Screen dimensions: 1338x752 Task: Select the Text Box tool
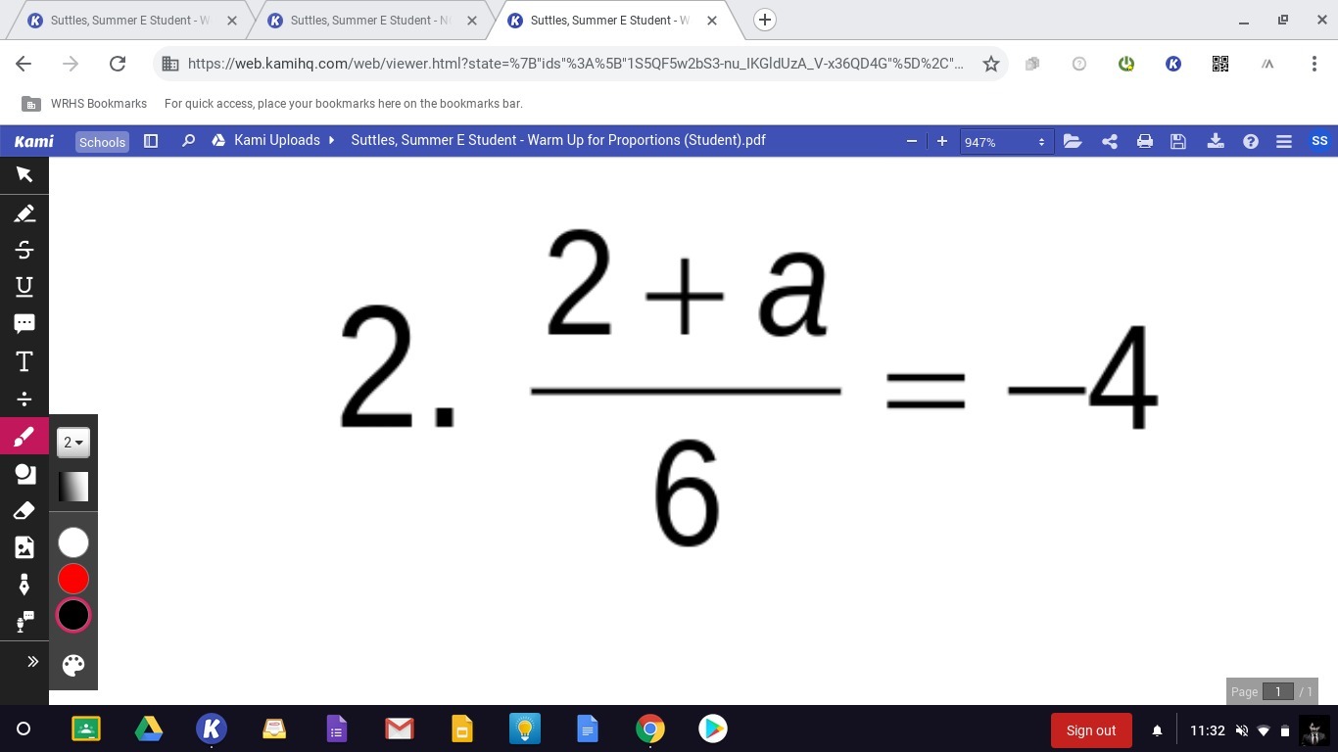(x=24, y=361)
